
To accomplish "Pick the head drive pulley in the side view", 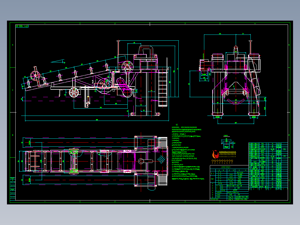I will [x=127, y=67].
